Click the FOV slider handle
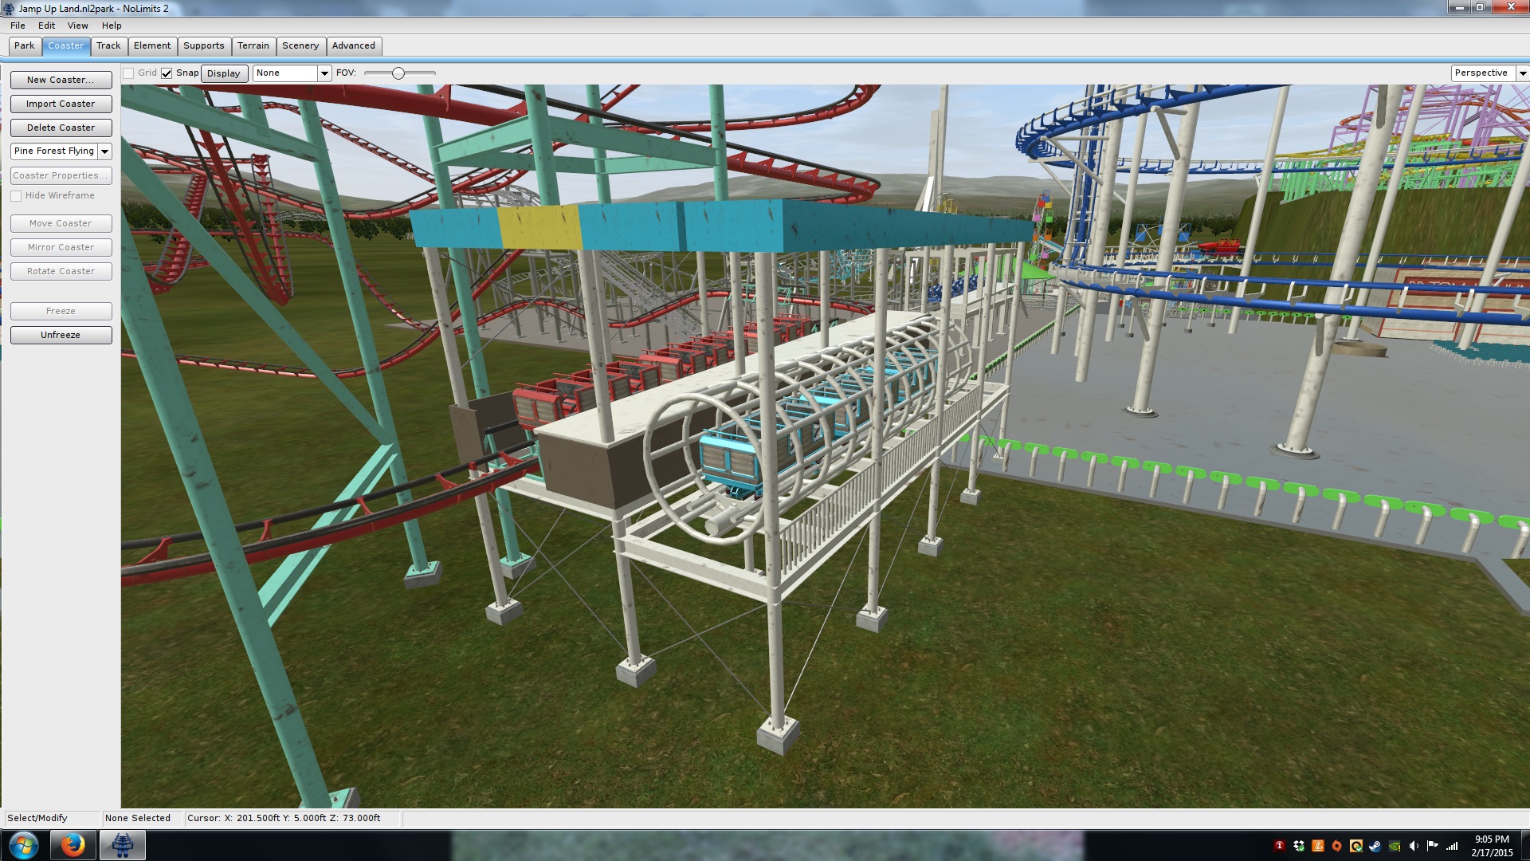1530x861 pixels. [x=398, y=73]
